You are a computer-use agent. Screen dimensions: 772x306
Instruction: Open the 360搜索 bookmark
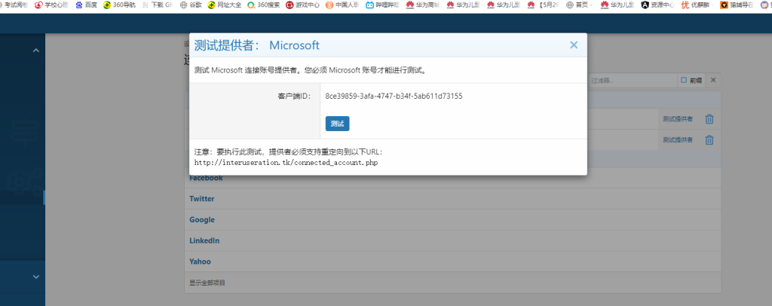coord(263,5)
